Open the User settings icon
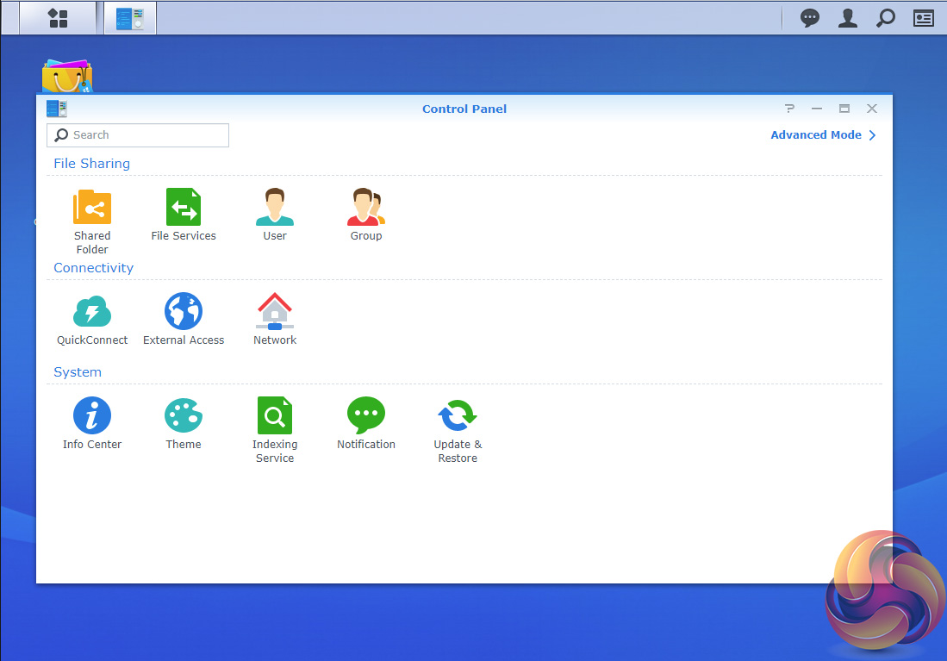Screen dimensions: 947x661 point(275,215)
